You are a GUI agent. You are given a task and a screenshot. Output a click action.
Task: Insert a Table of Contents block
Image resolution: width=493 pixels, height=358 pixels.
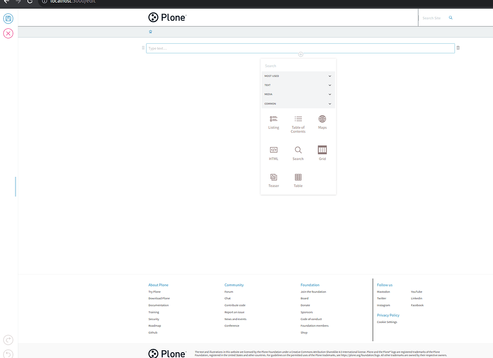[298, 121]
